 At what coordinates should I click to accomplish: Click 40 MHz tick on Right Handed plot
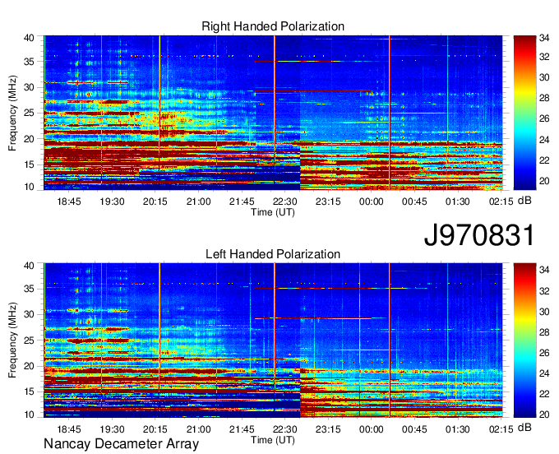[x=29, y=38]
